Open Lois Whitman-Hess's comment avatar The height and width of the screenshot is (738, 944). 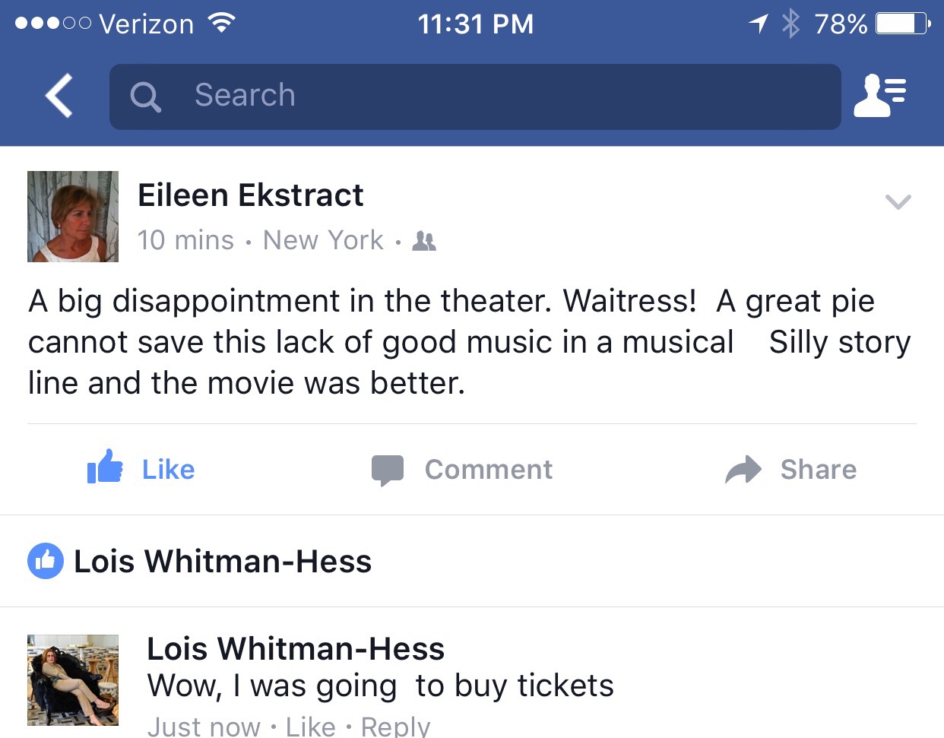pos(73,680)
